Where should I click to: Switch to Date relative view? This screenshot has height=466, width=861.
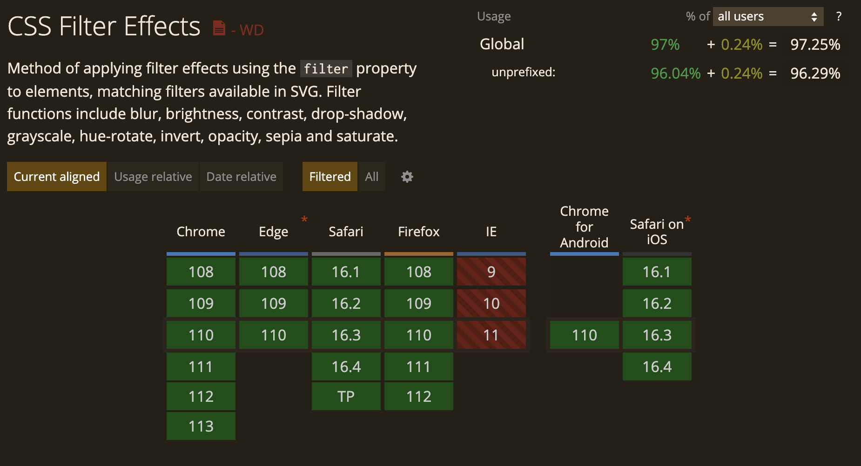point(241,177)
